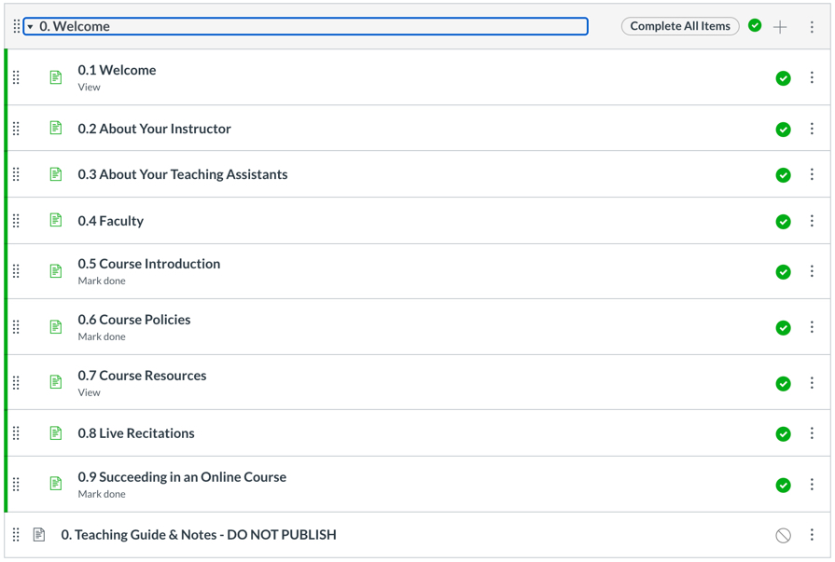The height and width of the screenshot is (562, 835).
Task: Toggle the 0. Welcome module published checkmark
Action: 755,26
